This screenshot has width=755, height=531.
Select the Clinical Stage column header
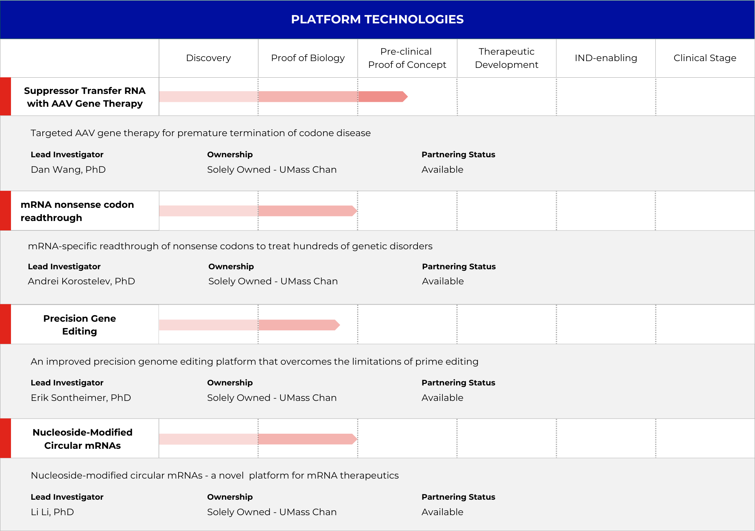[x=705, y=58]
